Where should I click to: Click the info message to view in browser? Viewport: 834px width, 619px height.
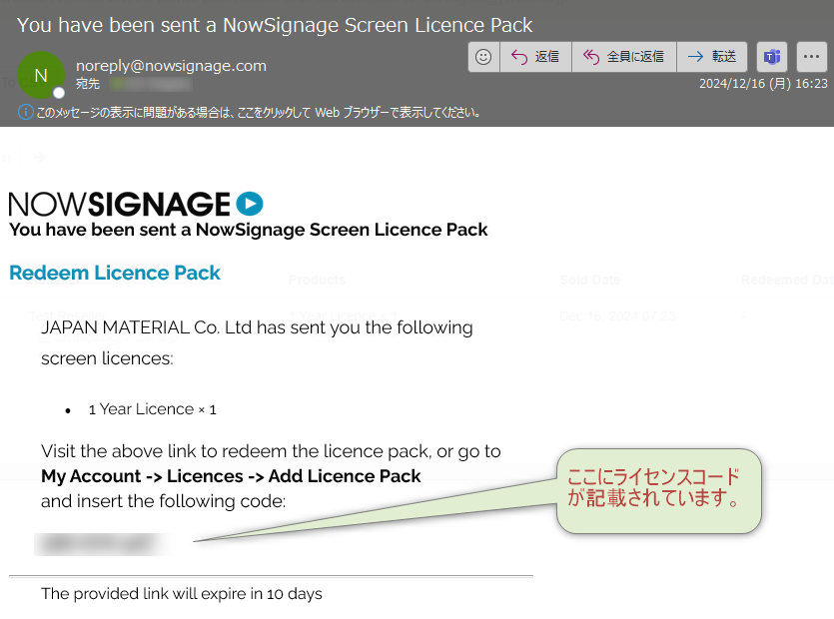[x=259, y=112]
